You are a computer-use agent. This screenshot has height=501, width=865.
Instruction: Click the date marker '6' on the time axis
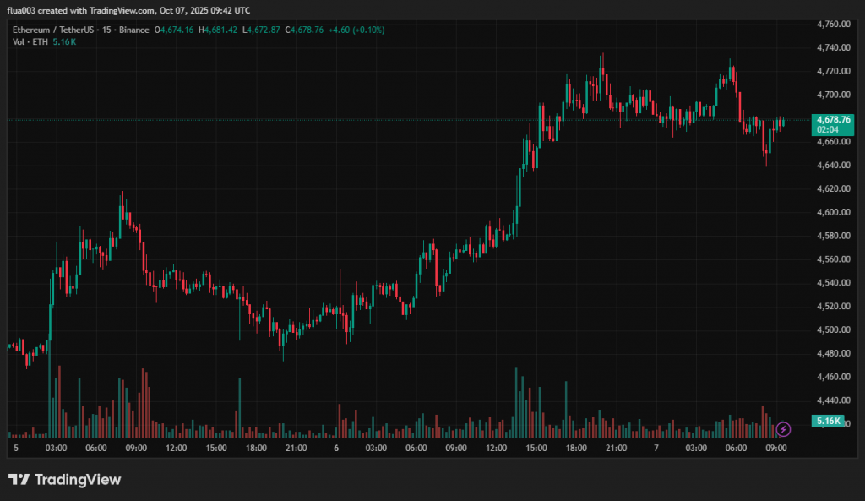(336, 447)
